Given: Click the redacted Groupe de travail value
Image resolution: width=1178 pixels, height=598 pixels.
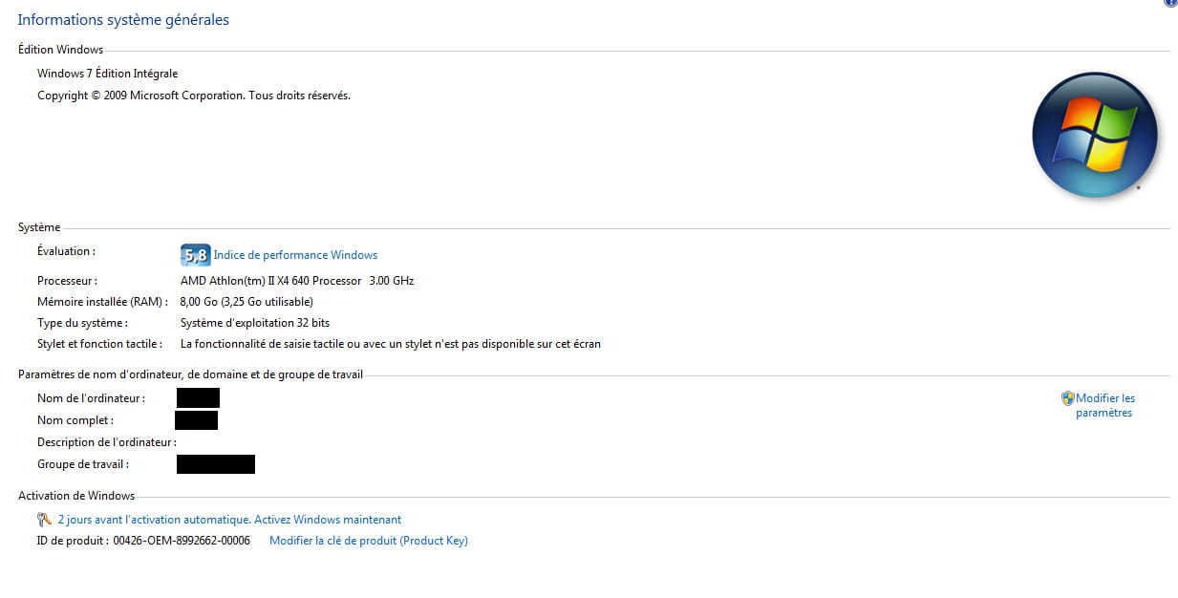Looking at the screenshot, I should (x=216, y=464).
